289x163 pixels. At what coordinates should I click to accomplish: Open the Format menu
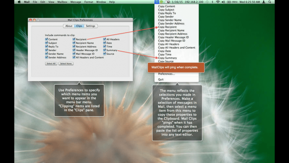pyautogui.click(x=89, y=2)
